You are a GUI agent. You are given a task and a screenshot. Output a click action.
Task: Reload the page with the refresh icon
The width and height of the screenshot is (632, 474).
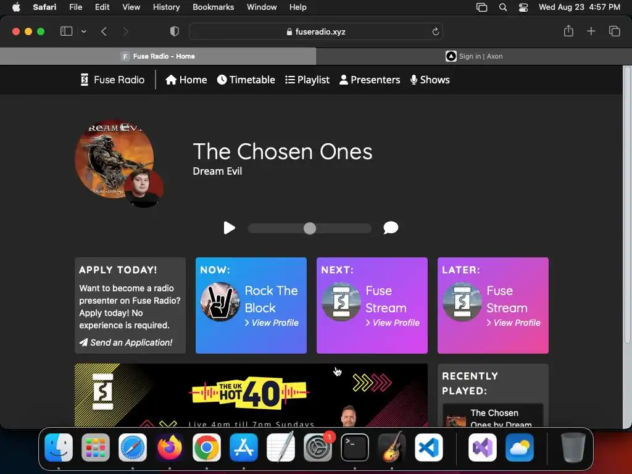(x=435, y=31)
